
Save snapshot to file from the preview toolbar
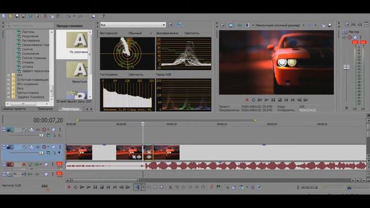tap(330, 25)
